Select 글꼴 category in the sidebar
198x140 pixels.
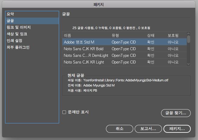coord(32,21)
